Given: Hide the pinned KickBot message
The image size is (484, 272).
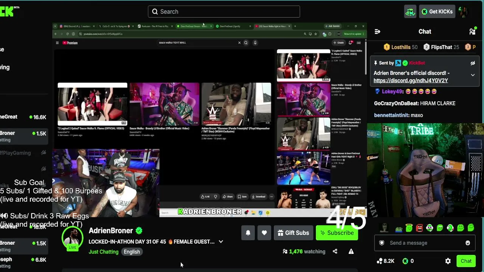Looking at the screenshot, I should click(x=473, y=63).
